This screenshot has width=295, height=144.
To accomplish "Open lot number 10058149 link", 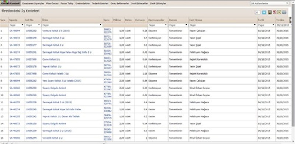I will (x=31, y=38).
